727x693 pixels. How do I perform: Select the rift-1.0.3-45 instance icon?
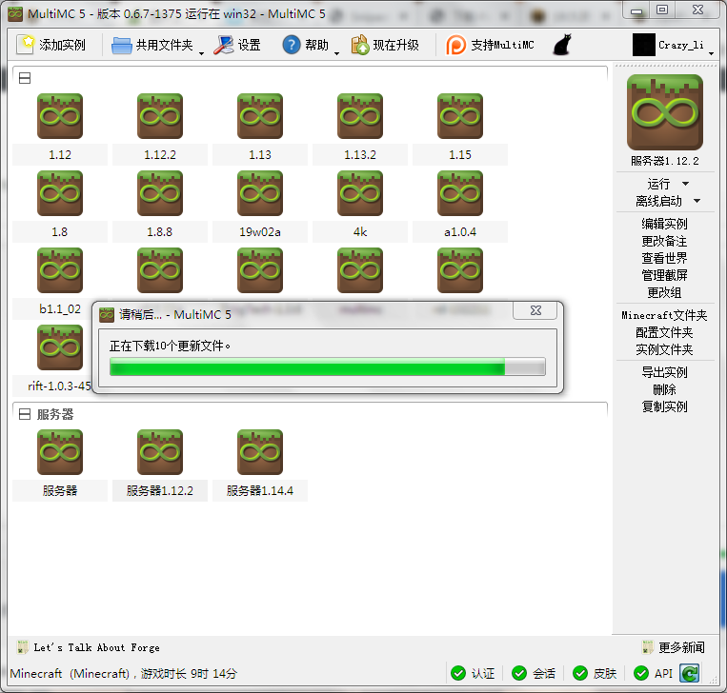pyautogui.click(x=60, y=346)
